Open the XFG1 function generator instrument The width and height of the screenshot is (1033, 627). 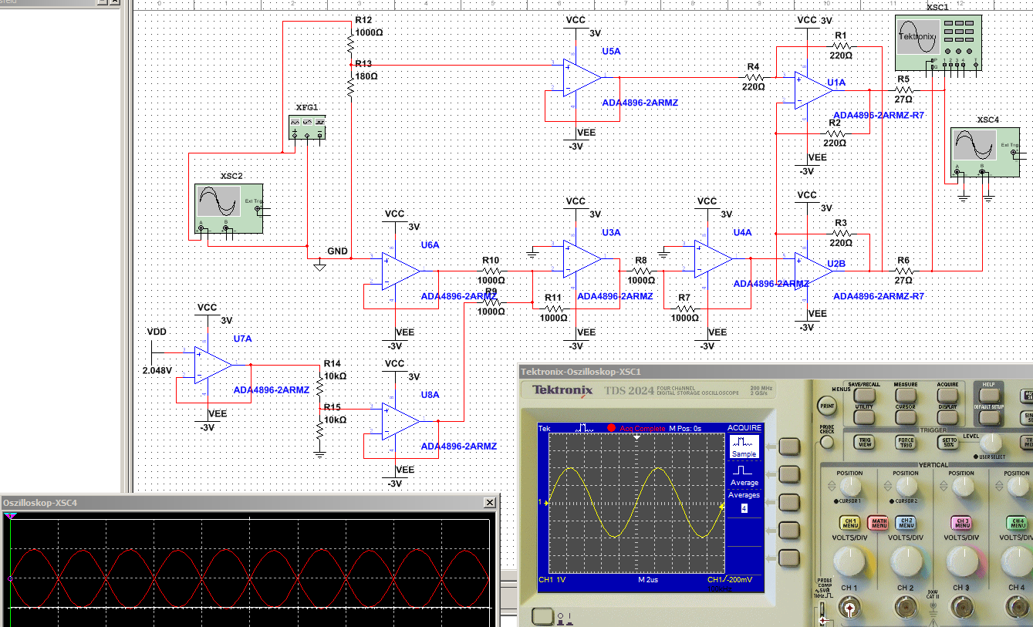coord(307,127)
